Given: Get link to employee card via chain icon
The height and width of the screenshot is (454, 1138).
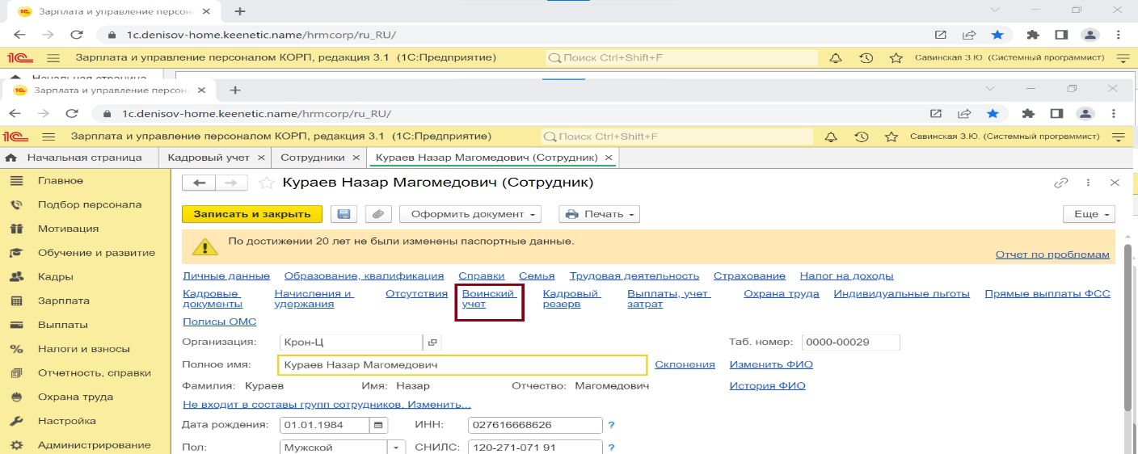Looking at the screenshot, I should [x=1060, y=183].
